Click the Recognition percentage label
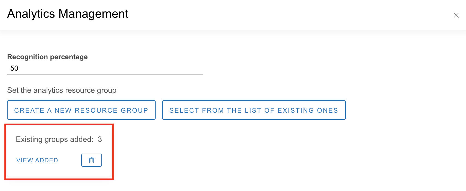Viewport: 466px width, 191px height. click(x=47, y=57)
